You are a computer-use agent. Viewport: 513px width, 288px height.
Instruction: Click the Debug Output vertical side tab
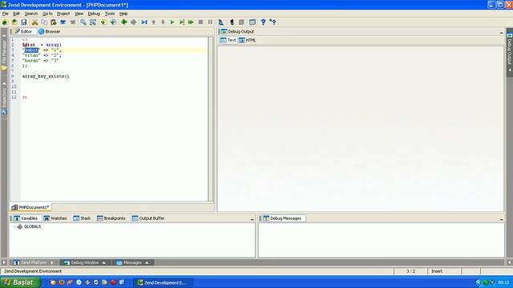click(510, 52)
